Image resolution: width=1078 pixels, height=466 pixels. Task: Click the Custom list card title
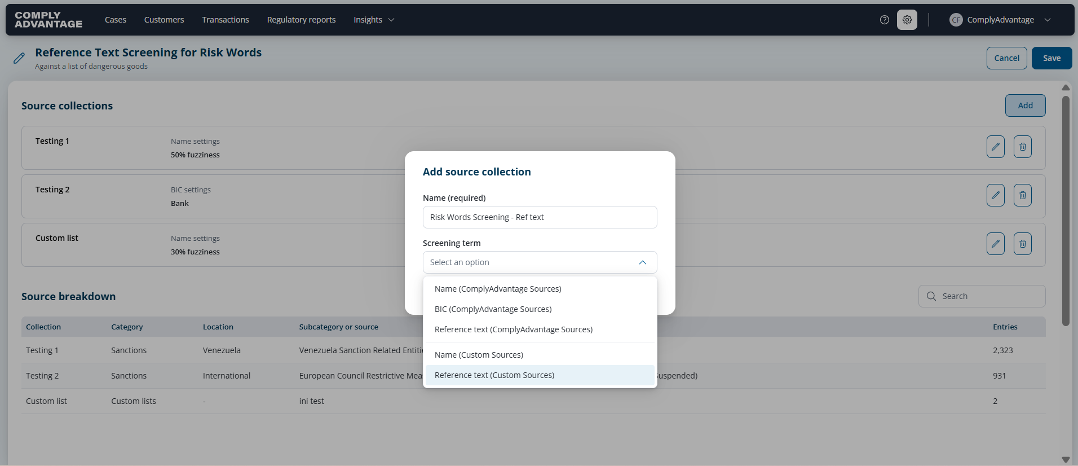57,238
